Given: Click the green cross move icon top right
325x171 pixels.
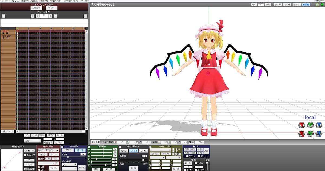Looking at the screenshot, I should pyautogui.click(x=322, y=4).
